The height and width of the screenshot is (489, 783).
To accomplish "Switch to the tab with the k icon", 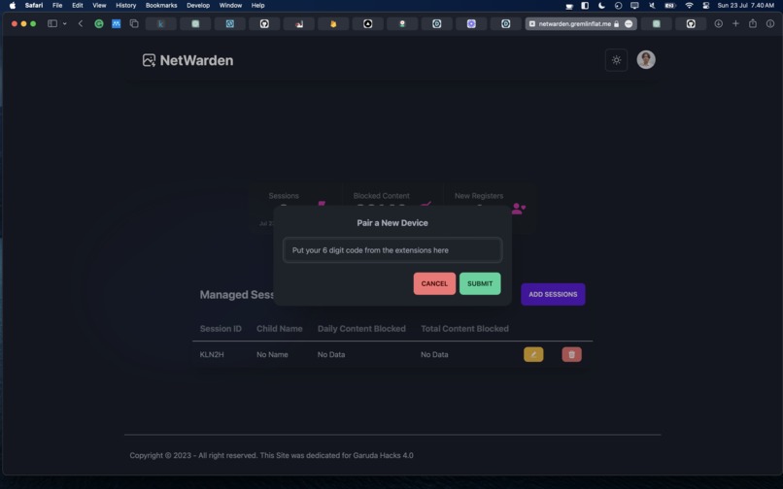I will pos(161,23).
